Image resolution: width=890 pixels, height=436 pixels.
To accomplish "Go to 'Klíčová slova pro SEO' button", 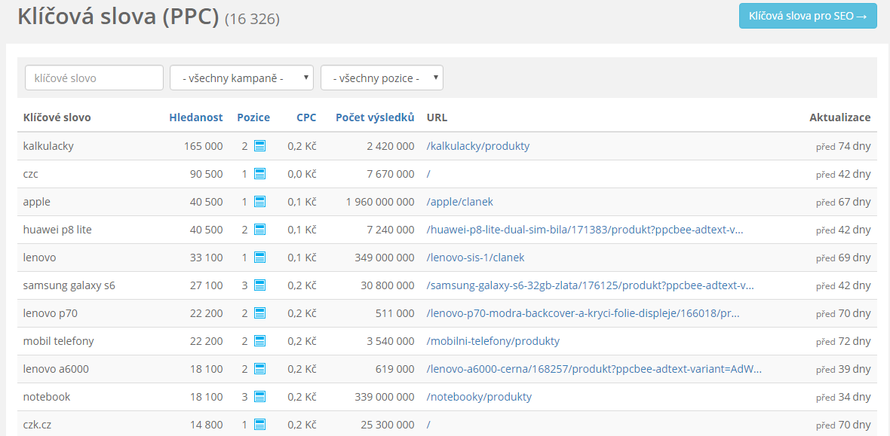I will [x=808, y=16].
